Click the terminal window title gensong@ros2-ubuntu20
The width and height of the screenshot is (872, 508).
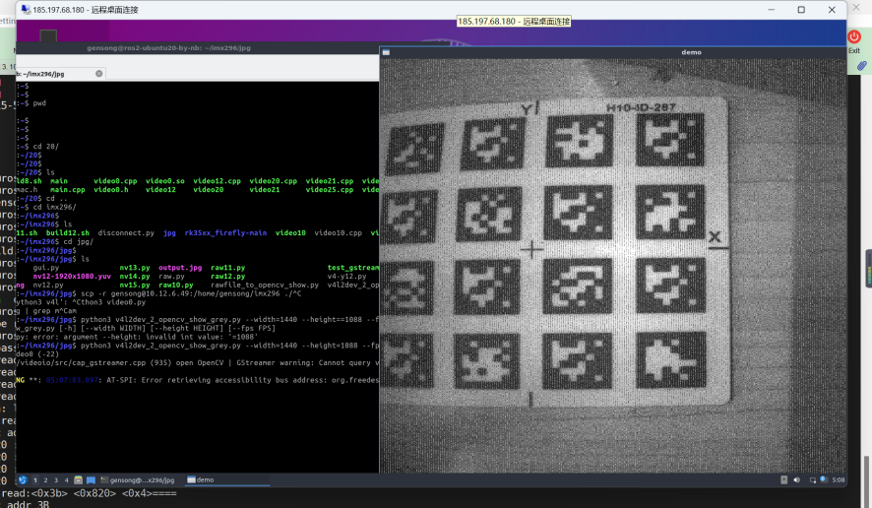click(168, 48)
